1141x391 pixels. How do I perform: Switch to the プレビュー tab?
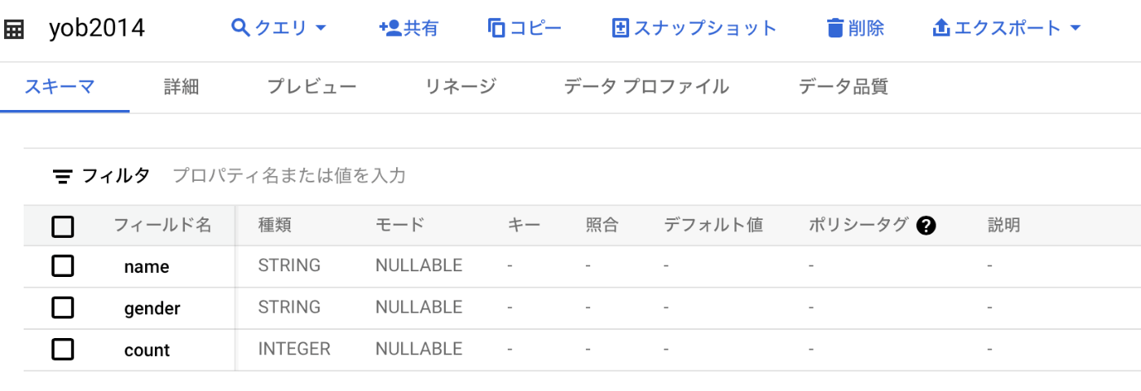coord(312,86)
